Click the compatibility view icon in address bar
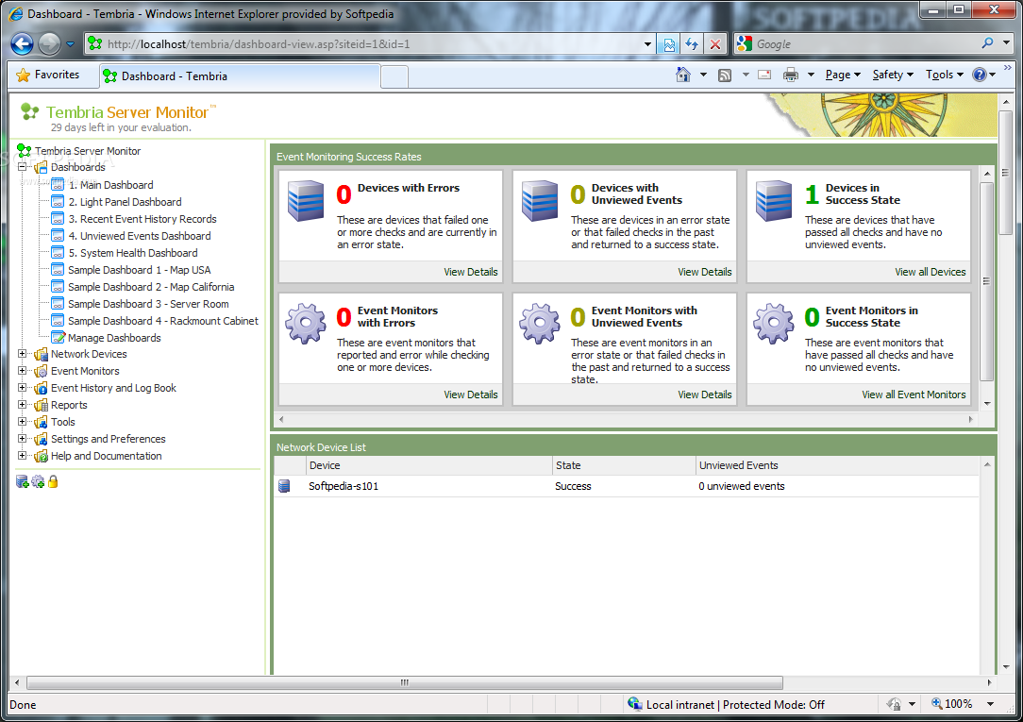The height and width of the screenshot is (722, 1023). [669, 44]
